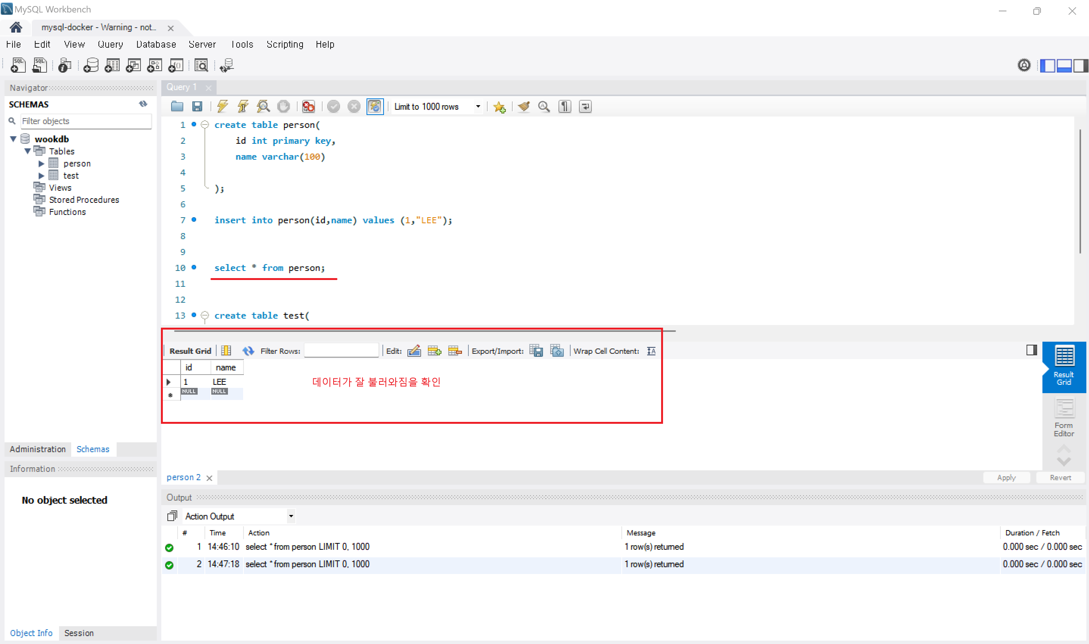Open the Limit to 1000 rows dropdown
Screen dimensions: 1089x644
click(x=477, y=106)
